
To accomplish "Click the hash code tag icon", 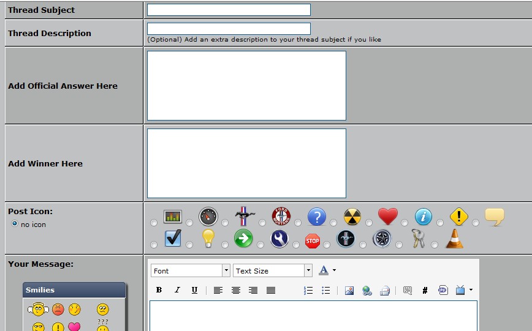I will [x=425, y=290].
